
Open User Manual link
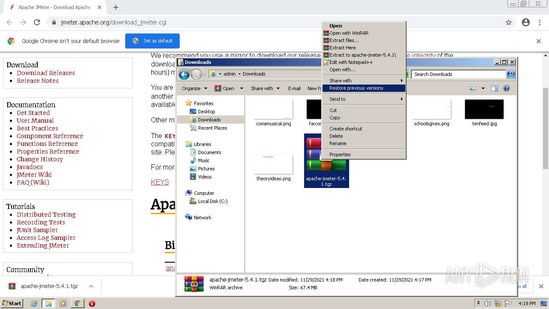click(35, 121)
